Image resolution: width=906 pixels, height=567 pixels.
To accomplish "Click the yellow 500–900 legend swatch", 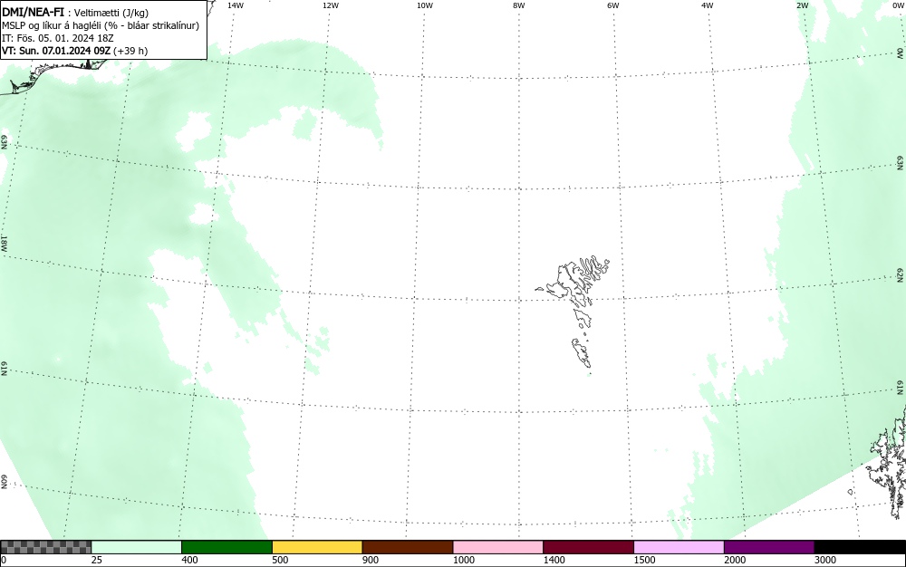I will [317, 547].
